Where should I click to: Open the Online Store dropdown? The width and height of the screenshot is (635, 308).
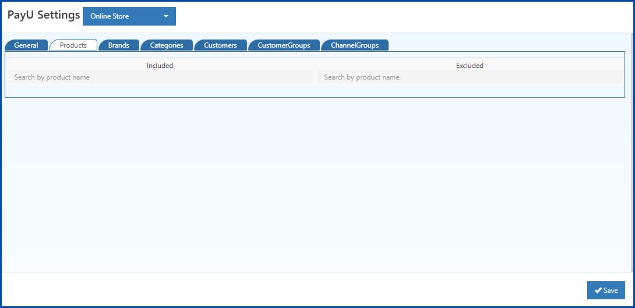click(129, 16)
